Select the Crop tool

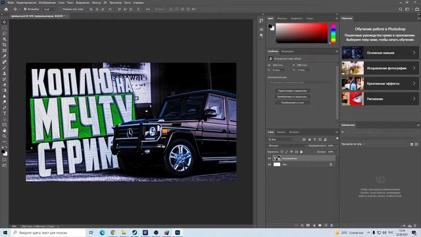5,45
